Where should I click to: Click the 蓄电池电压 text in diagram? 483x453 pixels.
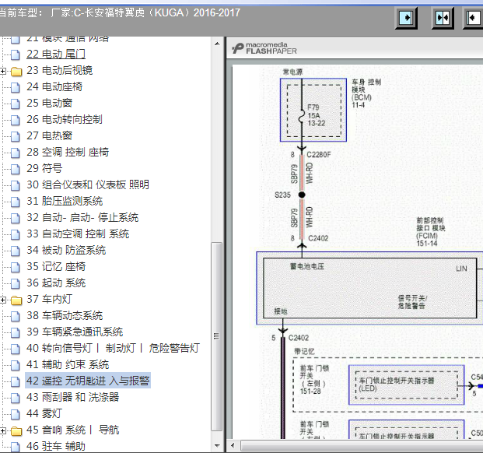(x=307, y=266)
